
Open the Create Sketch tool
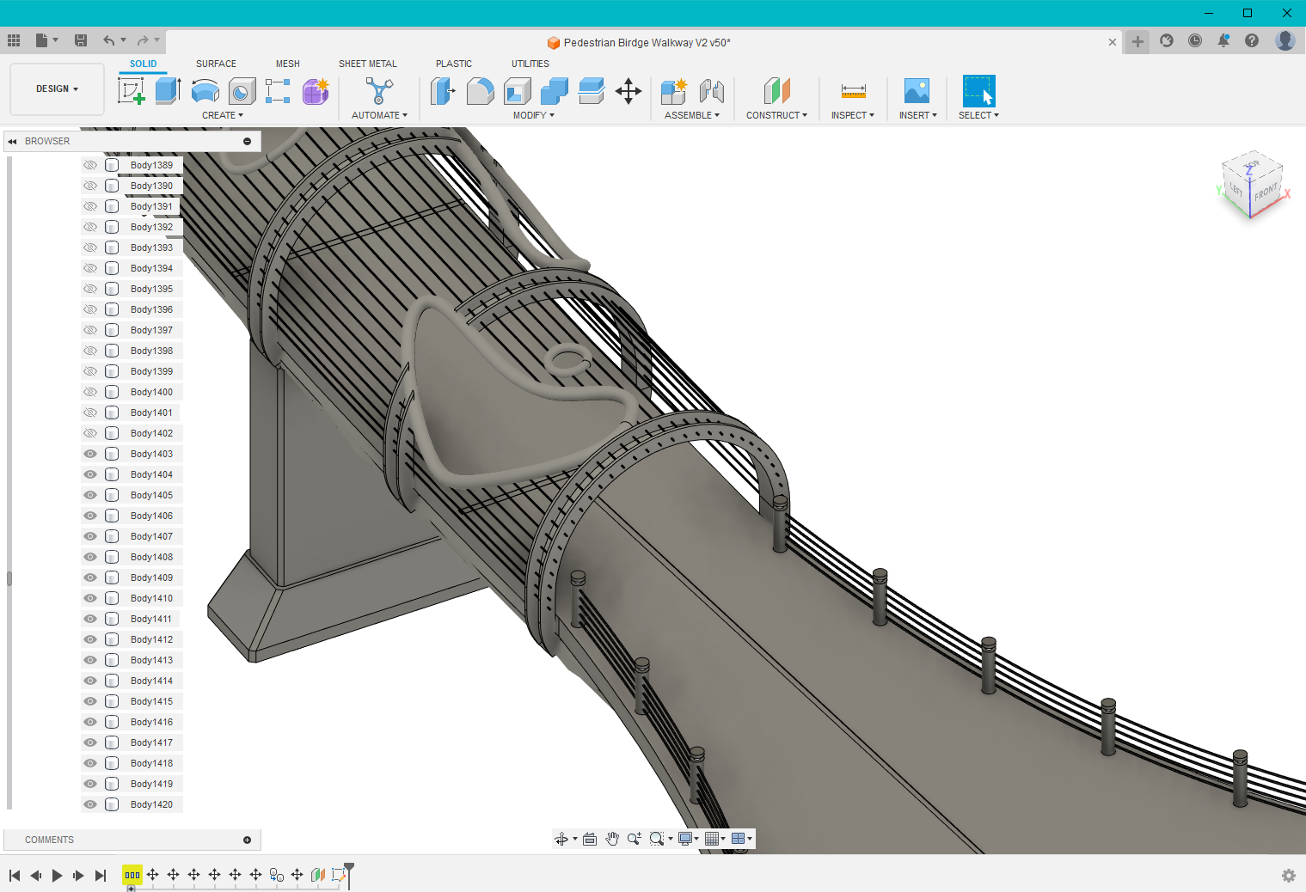(132, 90)
